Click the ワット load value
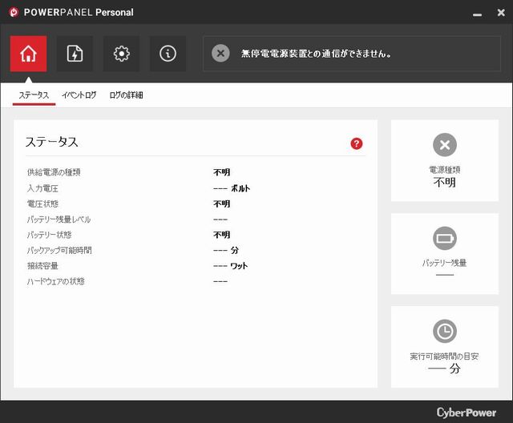 point(231,266)
